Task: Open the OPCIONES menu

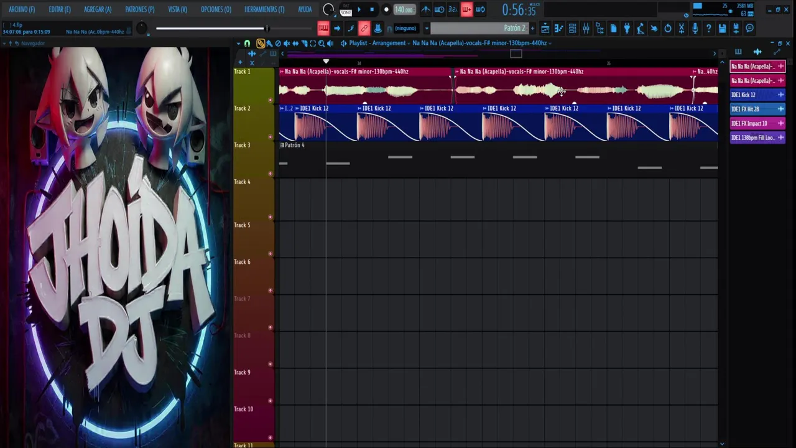Action: click(216, 9)
